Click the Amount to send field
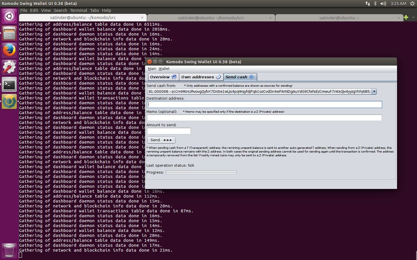 (x=169, y=131)
